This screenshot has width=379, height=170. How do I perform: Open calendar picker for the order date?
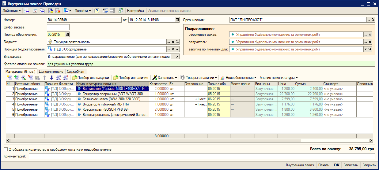[177, 20]
